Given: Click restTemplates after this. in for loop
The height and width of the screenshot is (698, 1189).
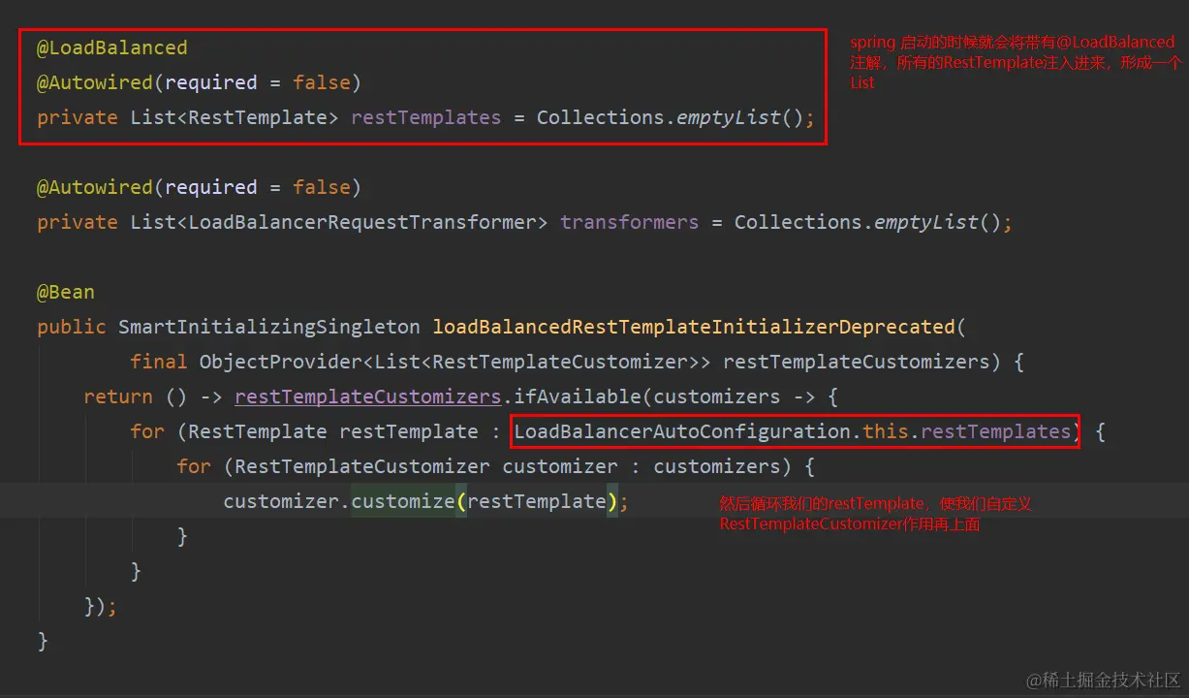Looking at the screenshot, I should [996, 431].
